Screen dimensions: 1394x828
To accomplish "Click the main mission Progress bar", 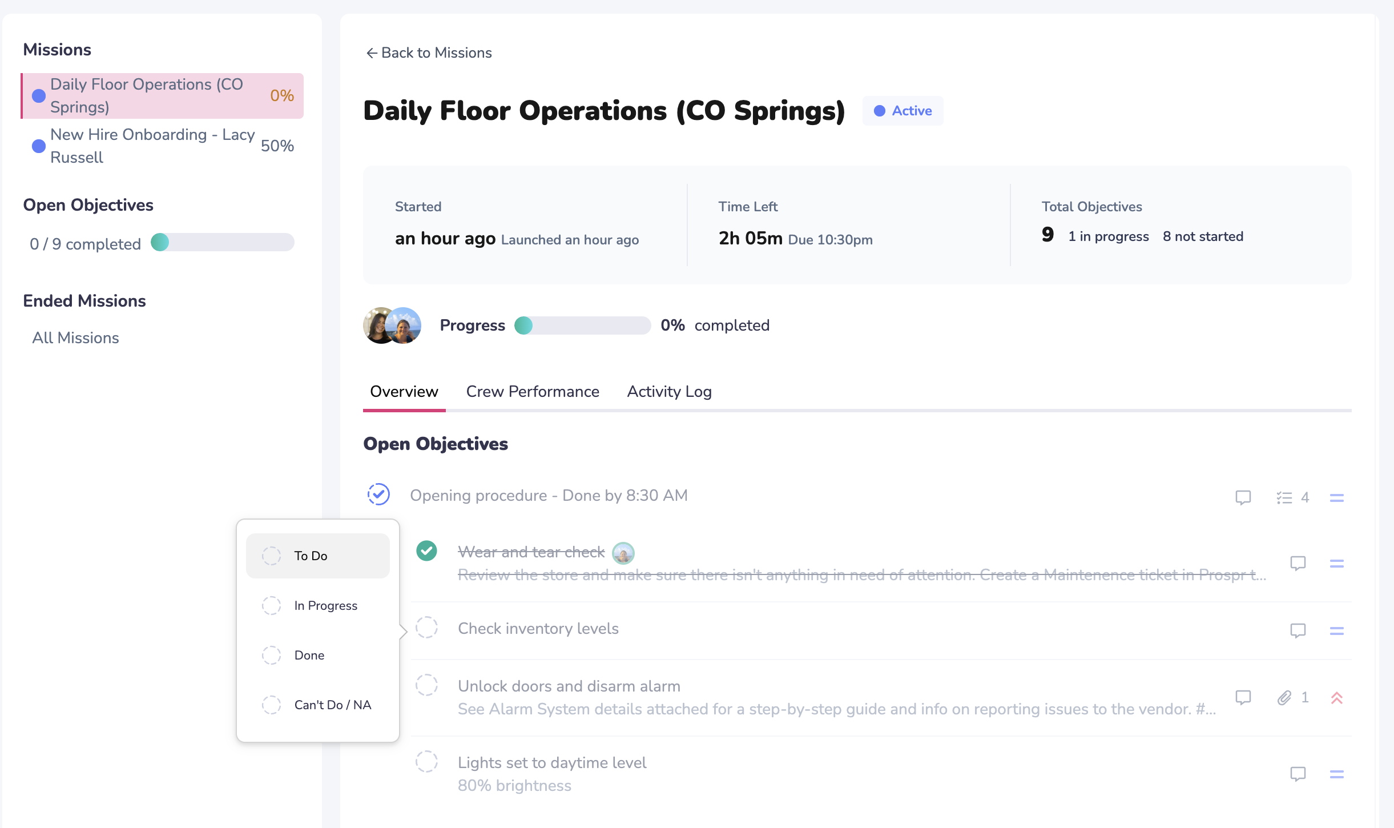I will pyautogui.click(x=582, y=325).
